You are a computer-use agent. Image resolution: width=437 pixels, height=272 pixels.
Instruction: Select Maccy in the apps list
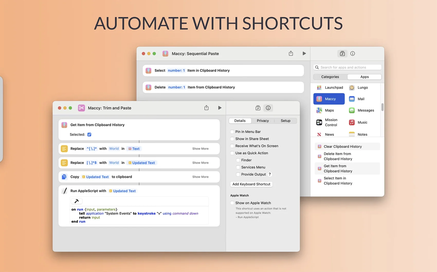click(x=329, y=99)
